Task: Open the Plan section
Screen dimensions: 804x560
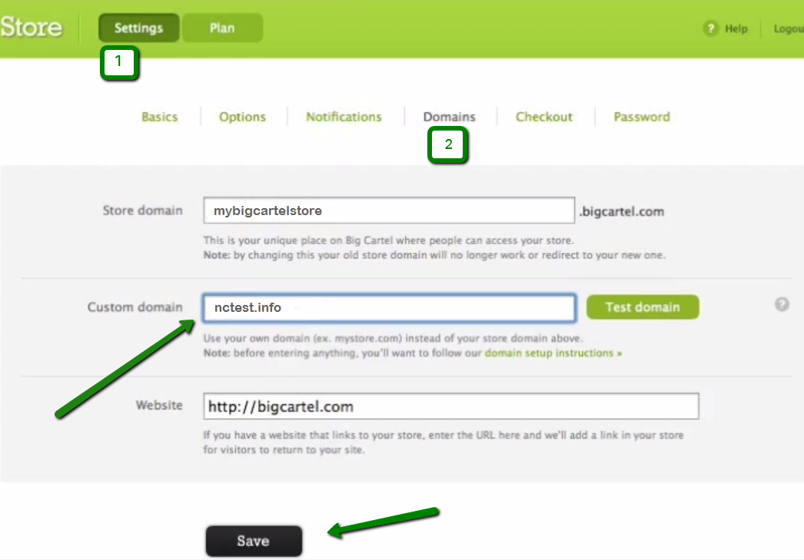Action: click(x=222, y=28)
